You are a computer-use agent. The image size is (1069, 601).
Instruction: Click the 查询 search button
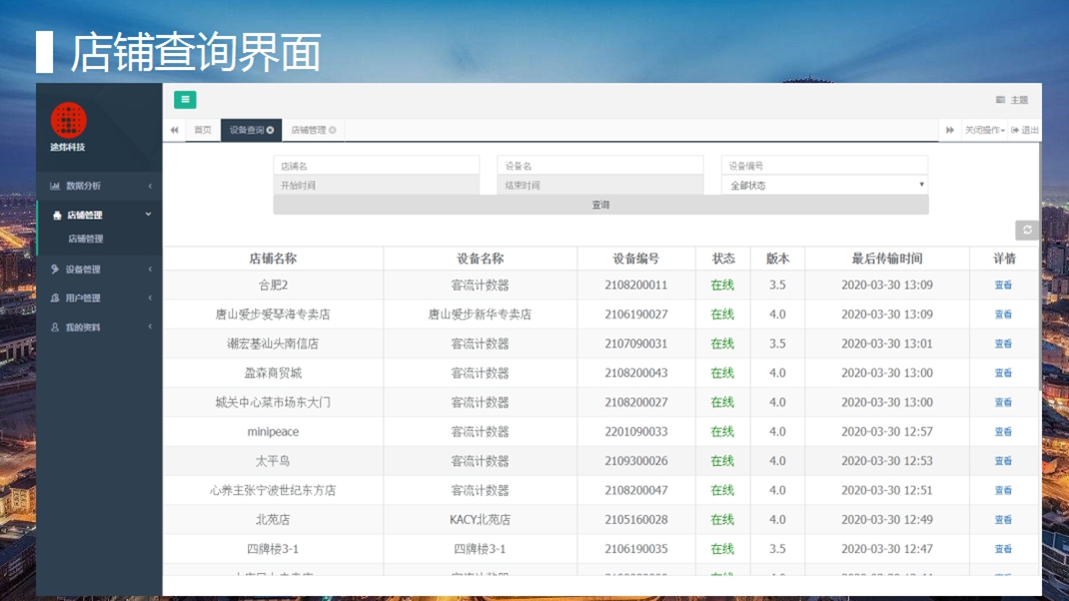click(600, 205)
